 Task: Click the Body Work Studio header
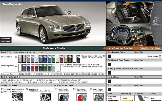click(x=54, y=48)
